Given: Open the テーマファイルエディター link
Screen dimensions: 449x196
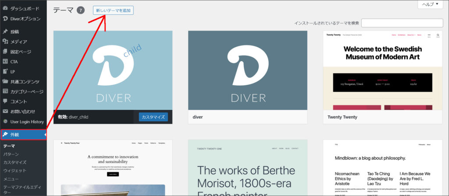Looking at the screenshot, I should point(23,187).
